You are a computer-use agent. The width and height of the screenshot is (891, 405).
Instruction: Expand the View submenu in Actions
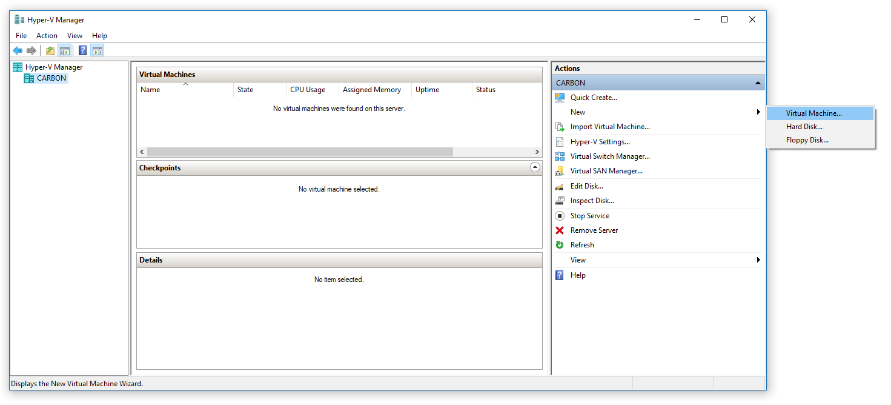(758, 260)
